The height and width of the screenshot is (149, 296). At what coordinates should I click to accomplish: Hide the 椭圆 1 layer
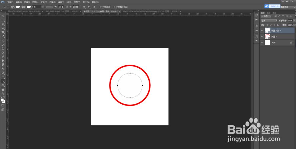[x=262, y=37]
